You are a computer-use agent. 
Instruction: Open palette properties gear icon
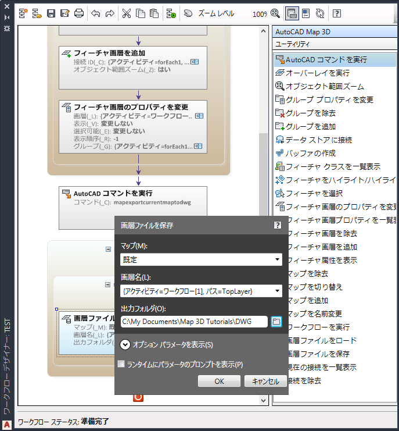click(x=7, y=28)
